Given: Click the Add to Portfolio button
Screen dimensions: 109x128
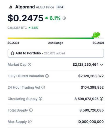Looking at the screenshot, I should 56,53.
